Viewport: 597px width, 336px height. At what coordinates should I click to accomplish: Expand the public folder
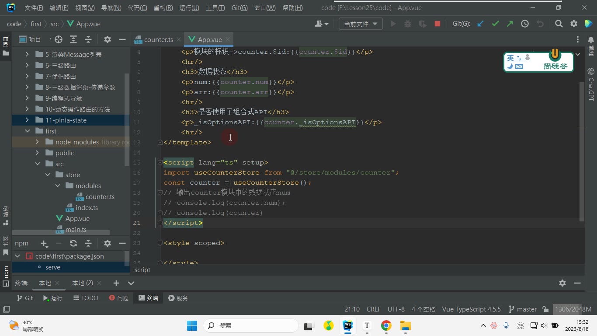[x=37, y=153]
